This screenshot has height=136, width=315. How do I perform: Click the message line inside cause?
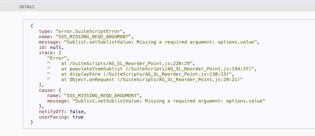point(156,101)
